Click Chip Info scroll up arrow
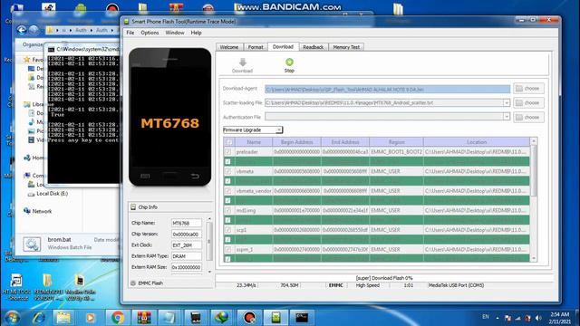Screen dimensions: 580x326 [x=209, y=219]
